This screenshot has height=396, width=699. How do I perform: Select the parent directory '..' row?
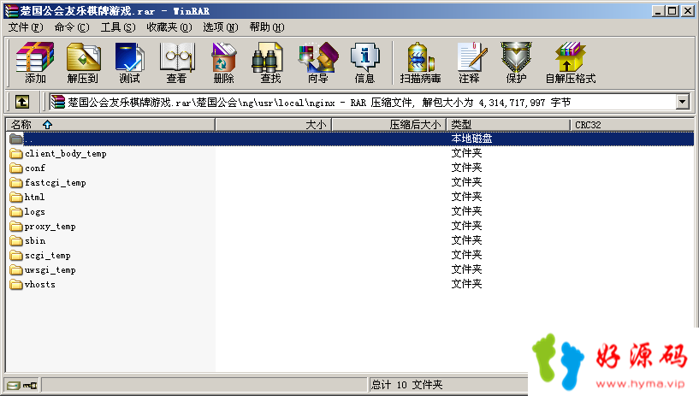[x=350, y=139]
